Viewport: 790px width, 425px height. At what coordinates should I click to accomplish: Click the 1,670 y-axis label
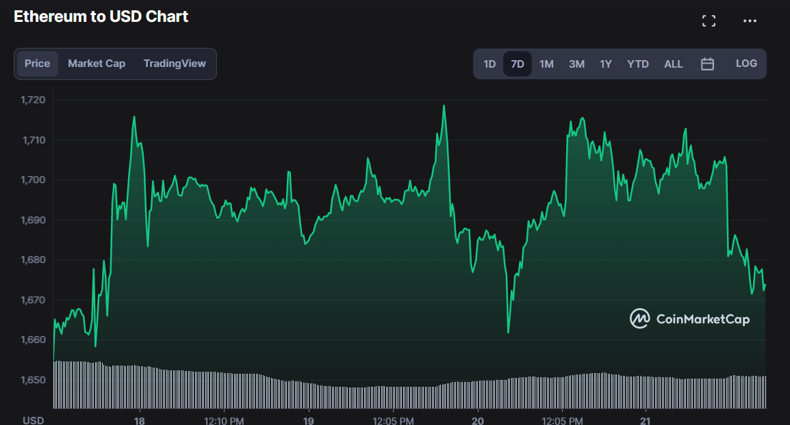click(x=34, y=300)
